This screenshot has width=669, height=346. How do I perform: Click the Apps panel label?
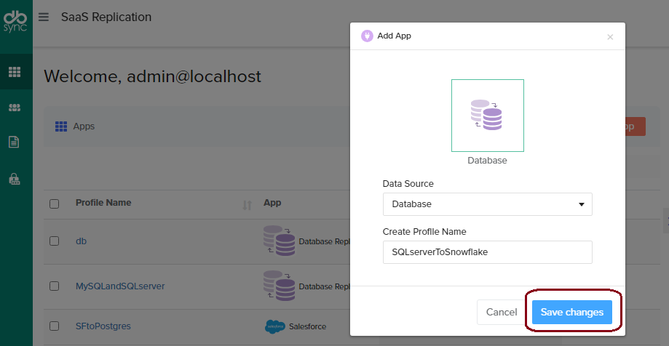[84, 126]
